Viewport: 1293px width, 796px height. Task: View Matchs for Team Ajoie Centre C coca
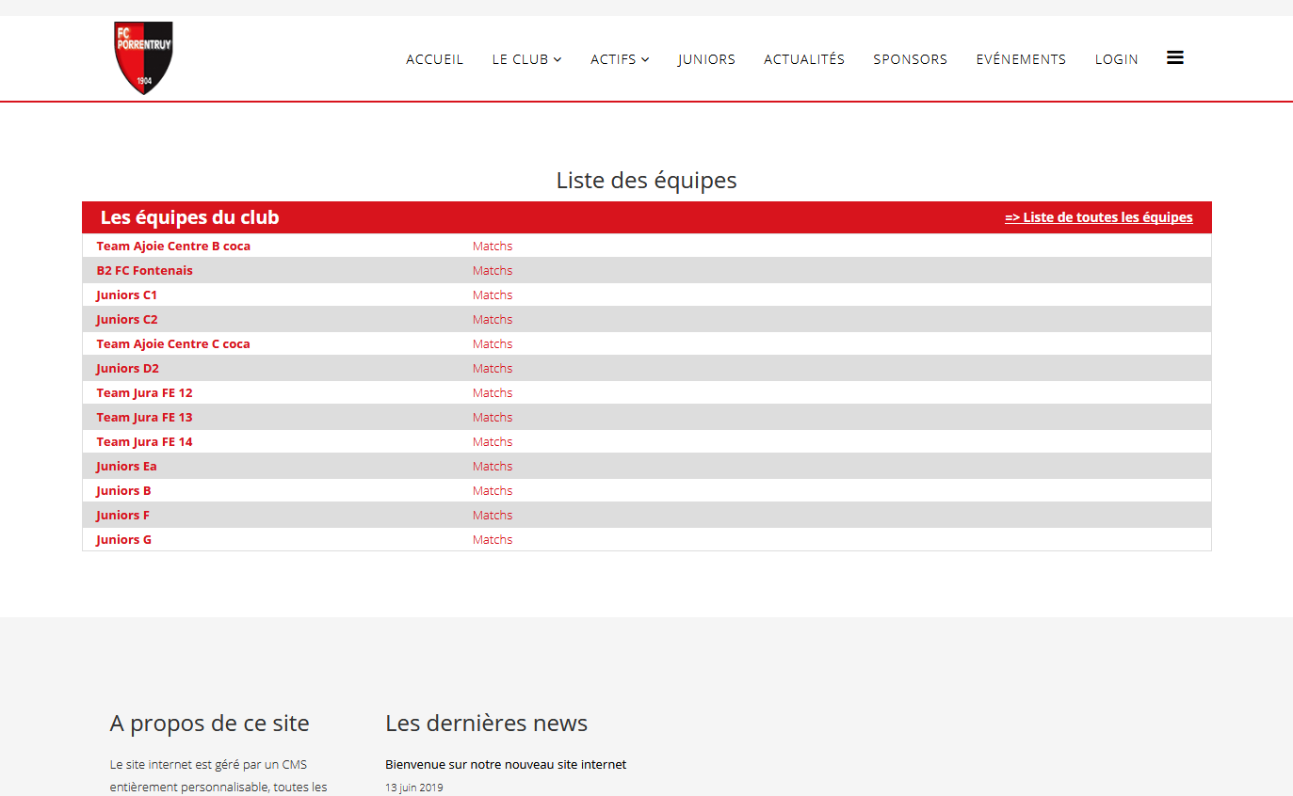pyautogui.click(x=493, y=343)
